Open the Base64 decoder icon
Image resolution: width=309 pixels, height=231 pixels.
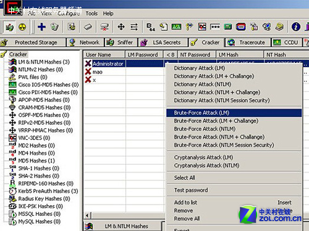point(151,27)
